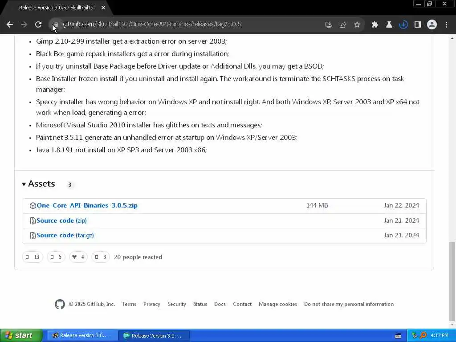Open the Privacy footer link
456x342 pixels.
click(x=152, y=304)
